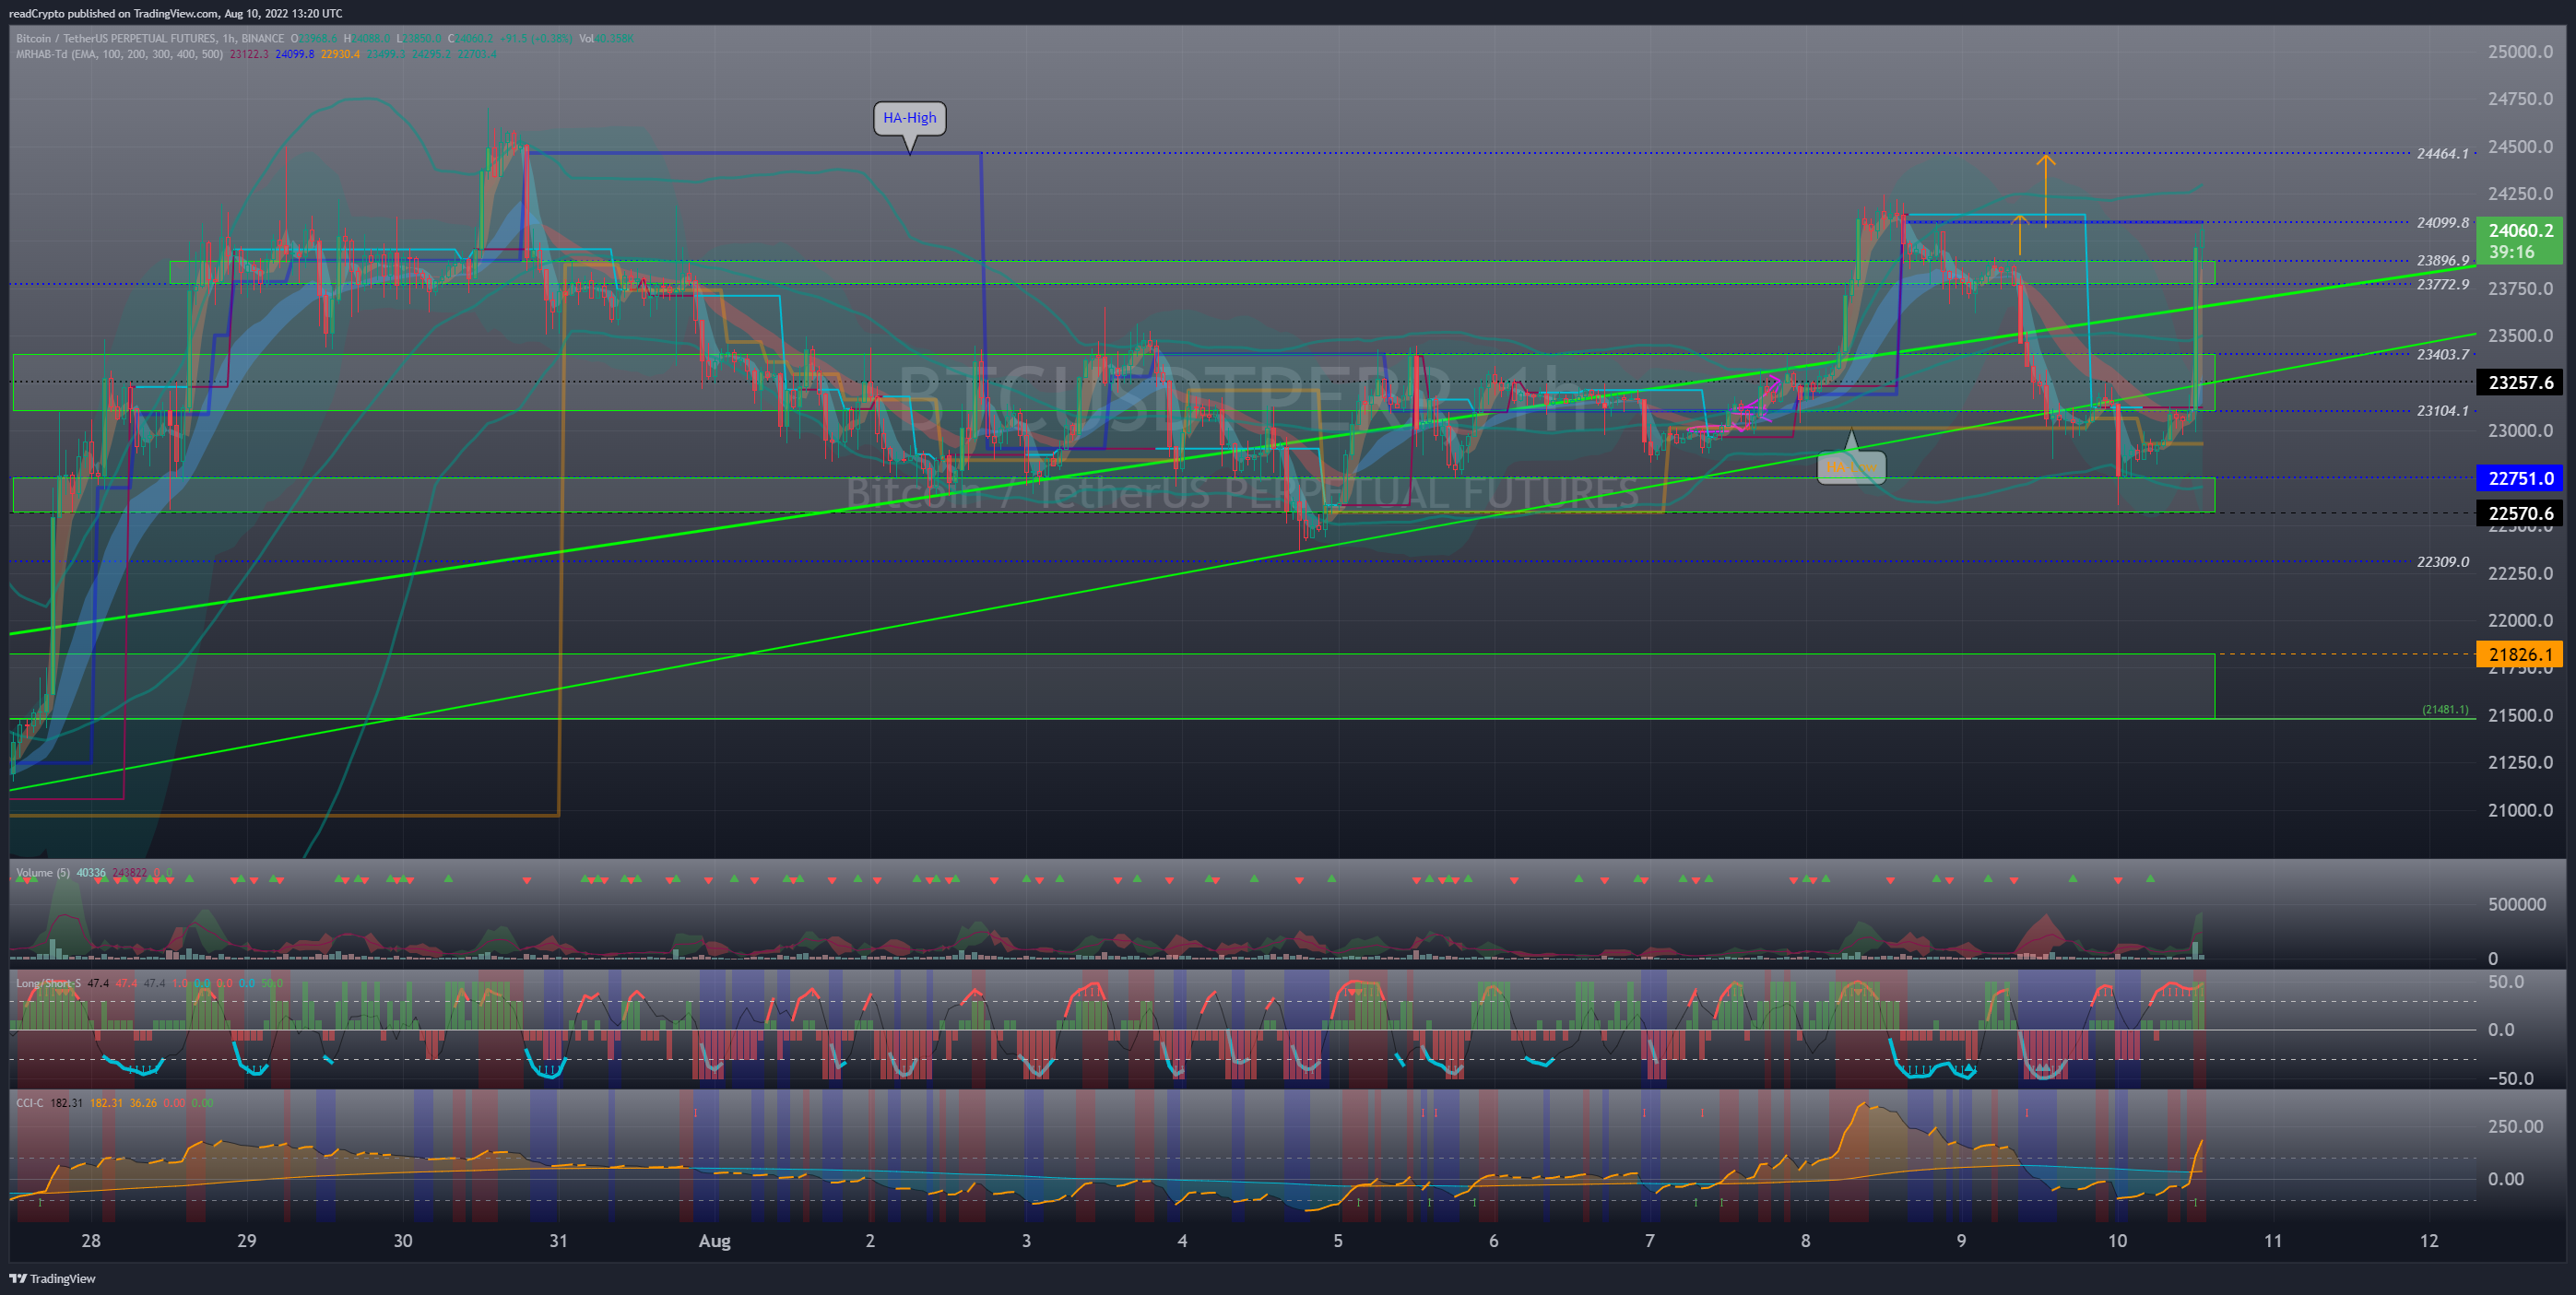Screen dimensions: 2576x1295
Task: Click the 500000 volume axis label
Action: [2517, 904]
